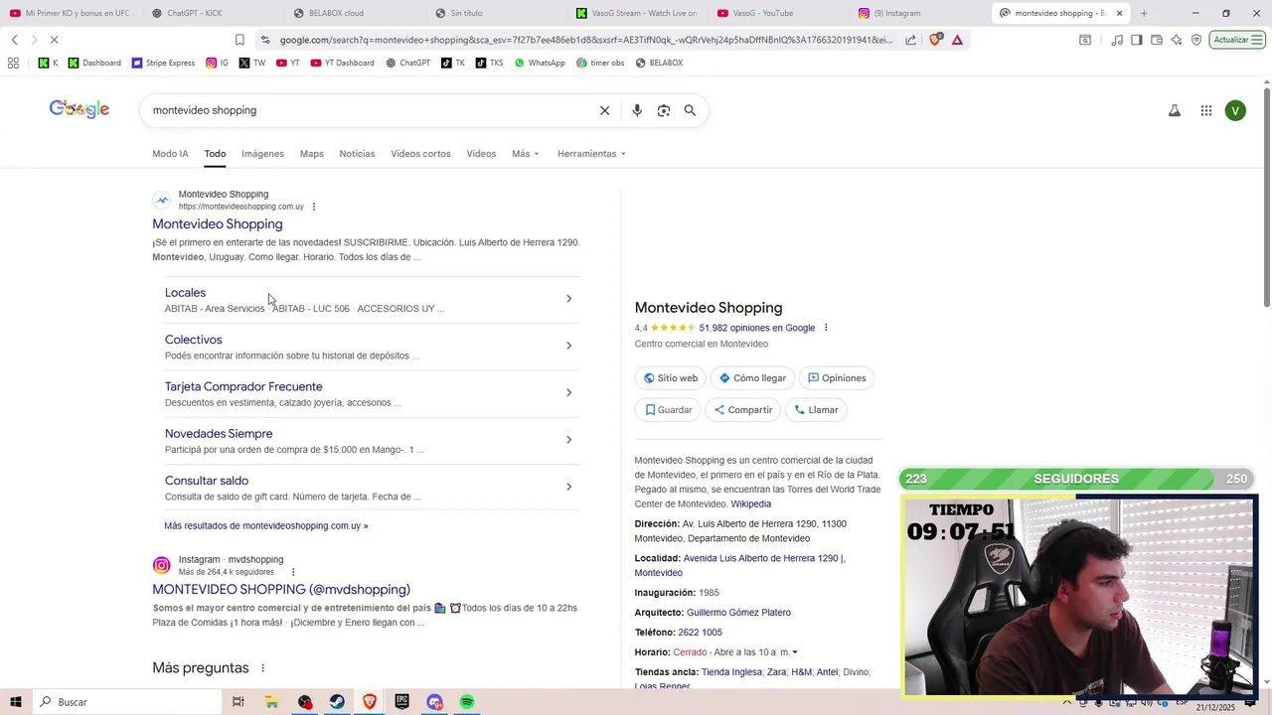Click the Llamar button

(816, 410)
